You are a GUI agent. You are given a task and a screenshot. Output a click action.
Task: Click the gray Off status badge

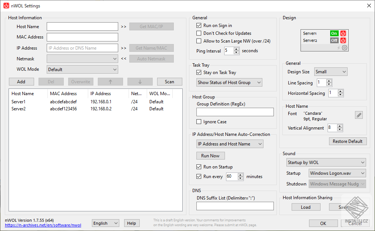click(x=334, y=40)
